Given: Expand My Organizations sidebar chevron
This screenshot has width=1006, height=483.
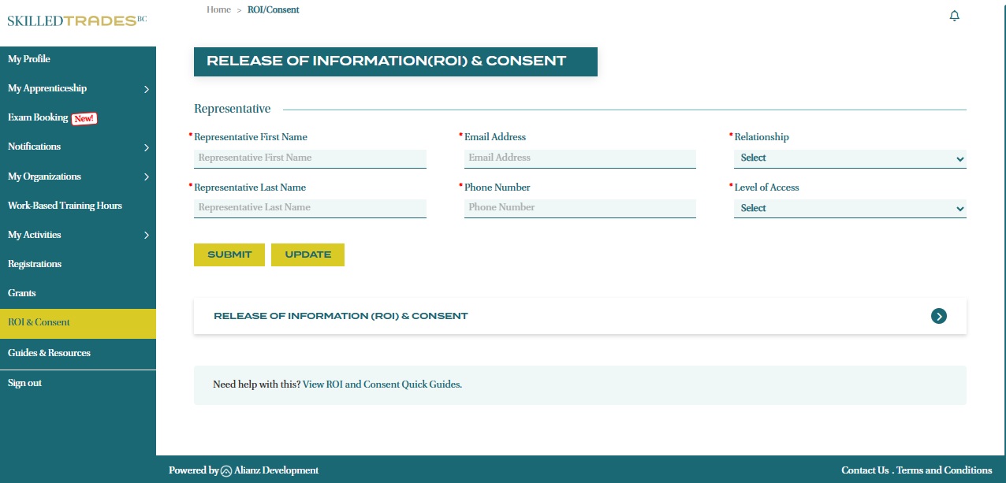Looking at the screenshot, I should coord(147,177).
